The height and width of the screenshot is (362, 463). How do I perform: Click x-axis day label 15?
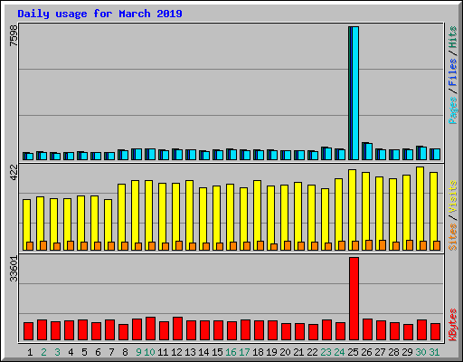[x=217, y=352]
